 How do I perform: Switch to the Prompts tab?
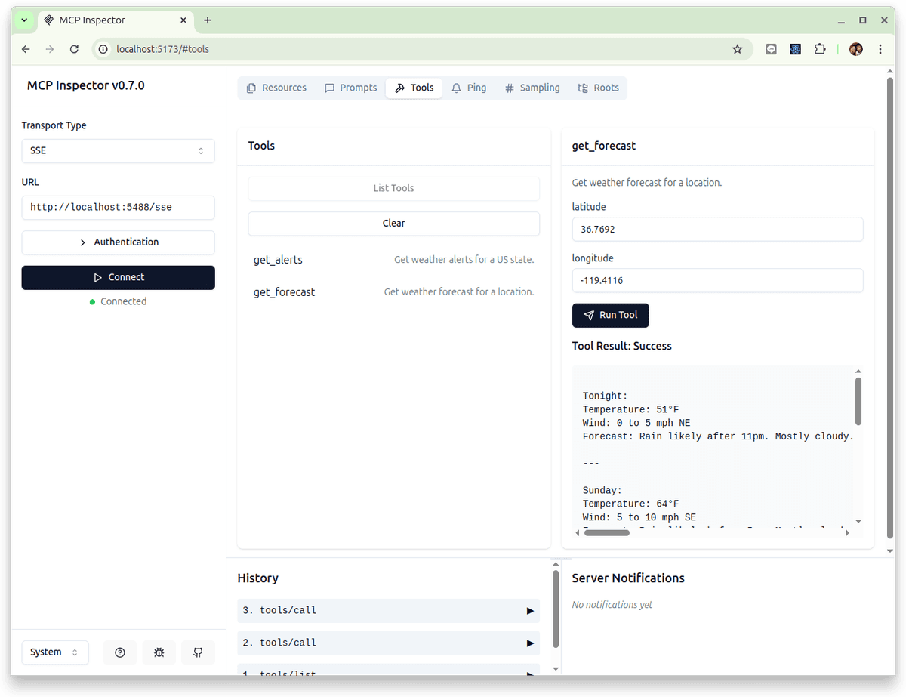click(x=350, y=88)
